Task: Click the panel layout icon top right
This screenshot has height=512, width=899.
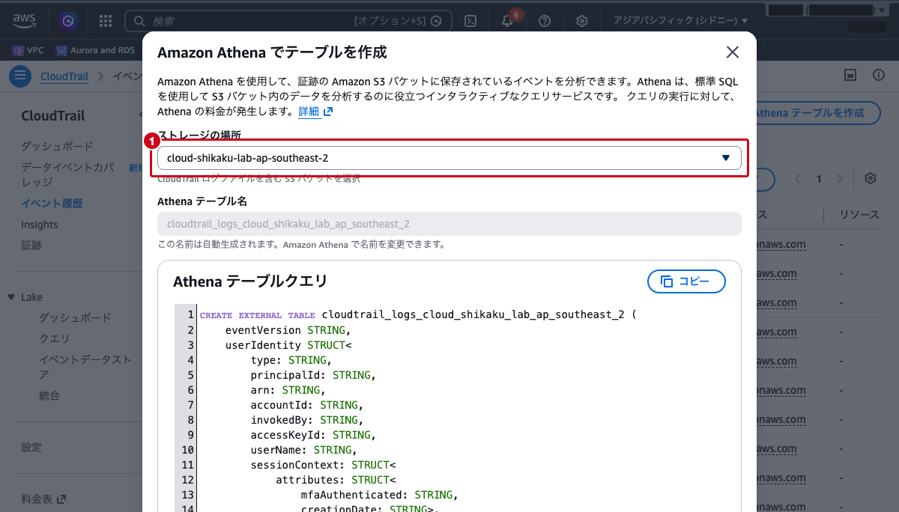Action: [850, 75]
